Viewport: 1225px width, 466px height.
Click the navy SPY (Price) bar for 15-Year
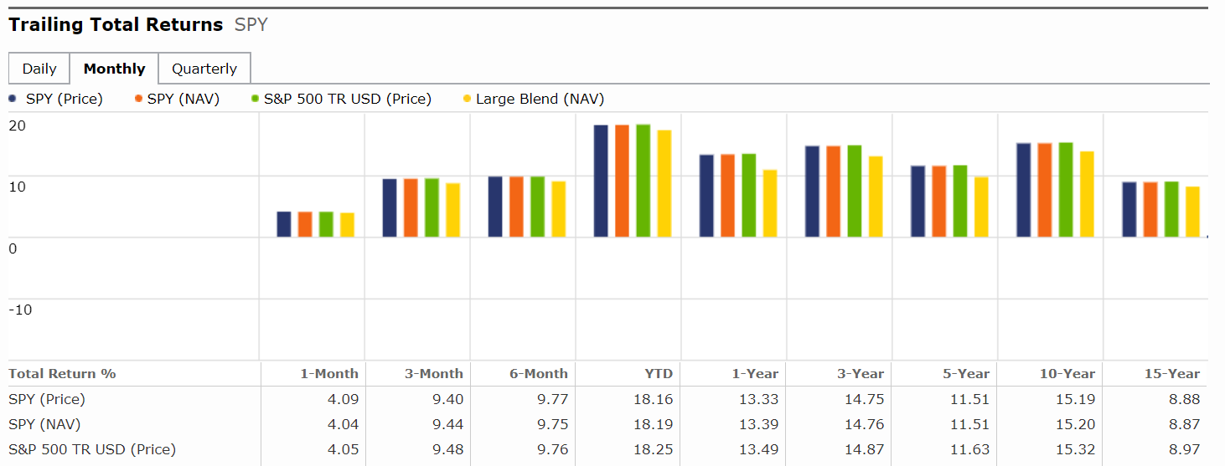1129,210
